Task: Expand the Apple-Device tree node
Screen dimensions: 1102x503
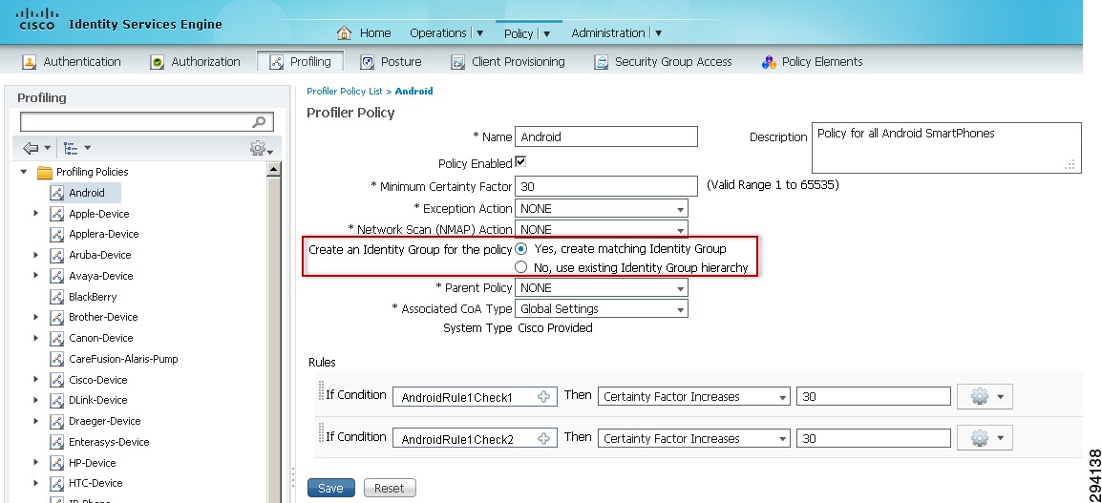Action: point(36,213)
